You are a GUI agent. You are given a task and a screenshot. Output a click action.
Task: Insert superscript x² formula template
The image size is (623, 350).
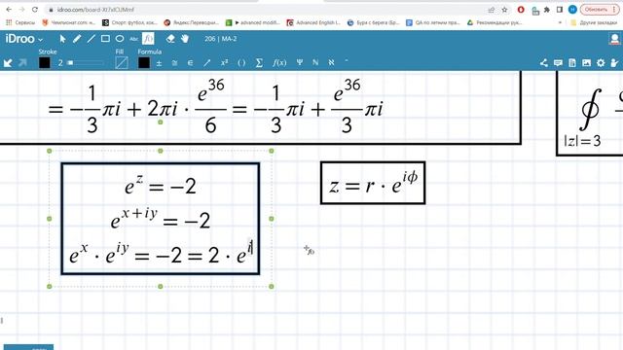[225, 62]
